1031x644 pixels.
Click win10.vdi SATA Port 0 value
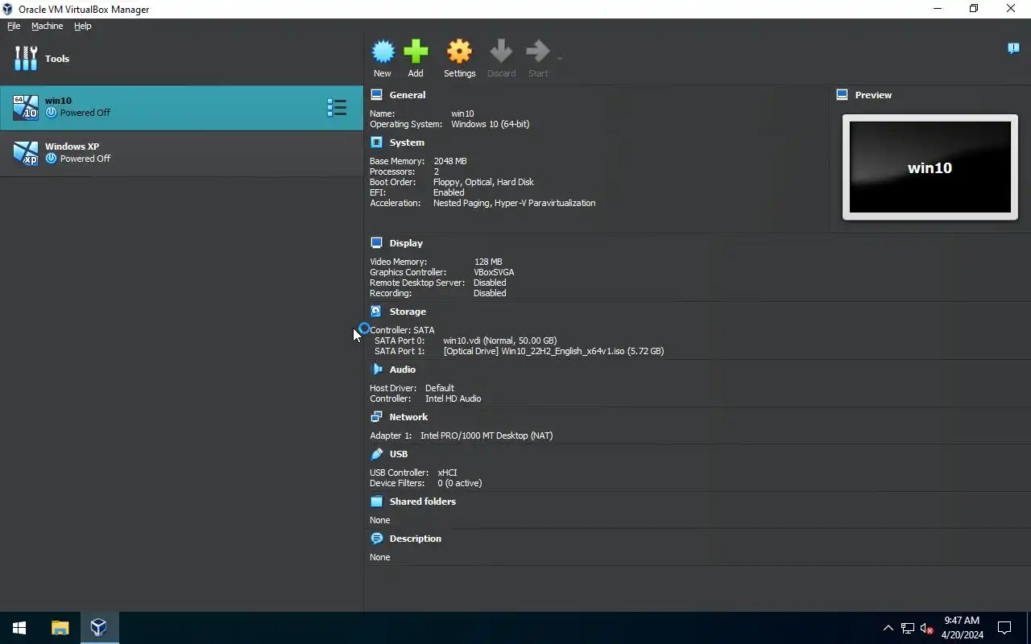point(499,341)
